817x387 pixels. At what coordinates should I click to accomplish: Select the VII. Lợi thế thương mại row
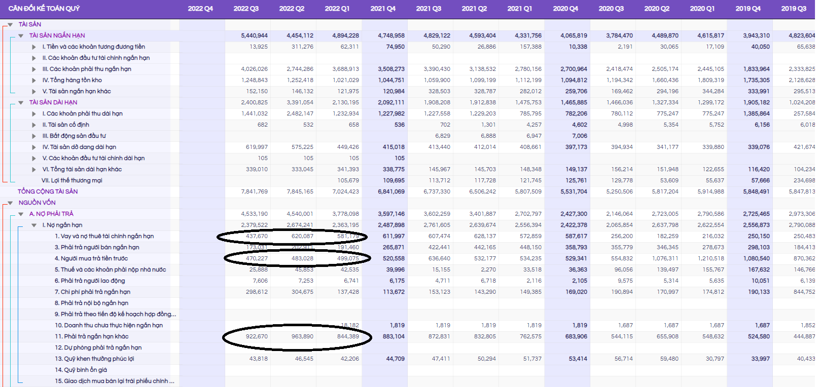pyautogui.click(x=72, y=180)
